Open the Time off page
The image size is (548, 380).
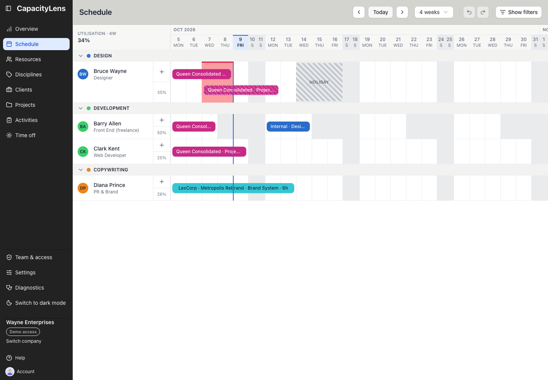point(36,135)
